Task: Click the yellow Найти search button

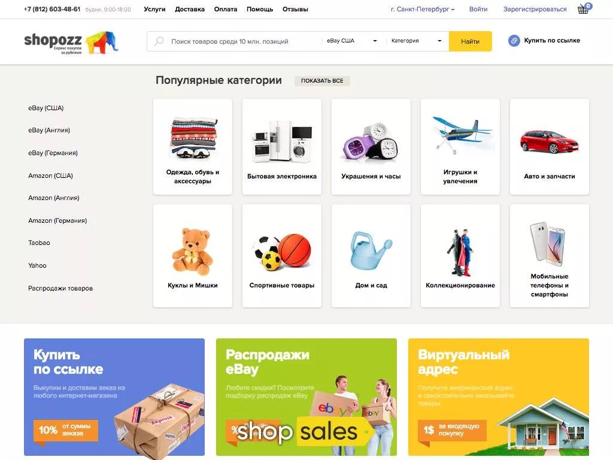Action: point(471,41)
